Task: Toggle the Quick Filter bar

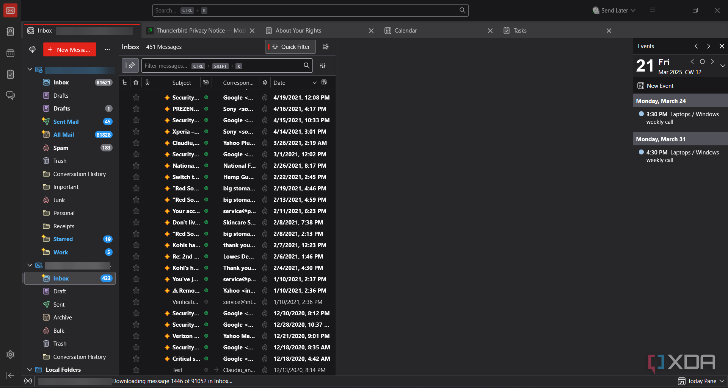Action: tap(290, 47)
